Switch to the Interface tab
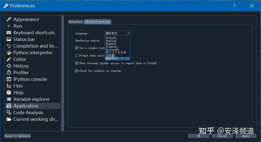Image resolution: width=261 pixels, height=142 pixels. pos(76,22)
